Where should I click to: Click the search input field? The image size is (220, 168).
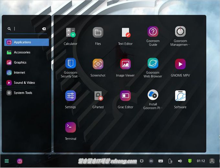click(27, 29)
